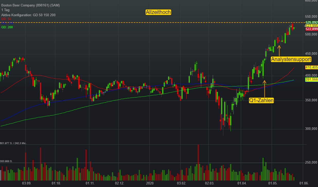Image resolution: width=318 pixels, height=187 pixels.
Task: Click 'Aktive Konfiguration: GD 50 150 200' text
Action: (x=28, y=15)
